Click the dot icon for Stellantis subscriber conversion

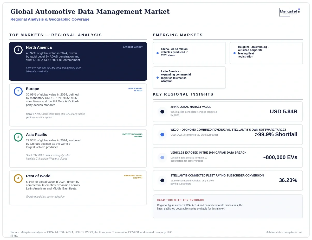162,180
